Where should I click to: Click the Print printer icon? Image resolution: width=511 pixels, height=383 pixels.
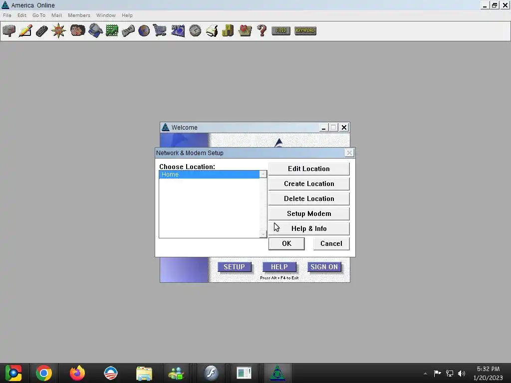coord(212,31)
